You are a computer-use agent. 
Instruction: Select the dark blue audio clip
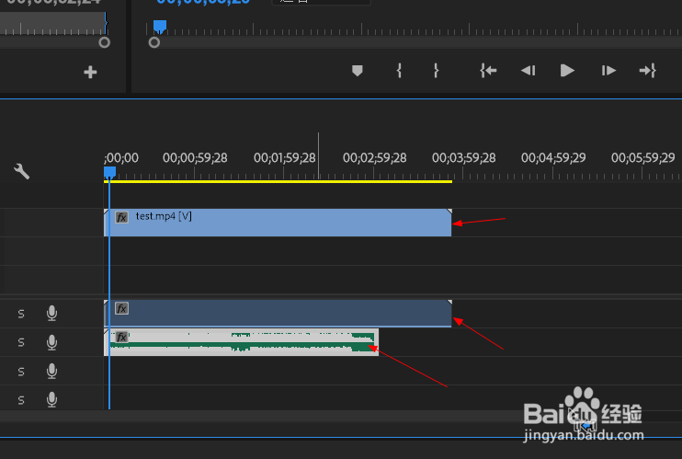coord(278,313)
